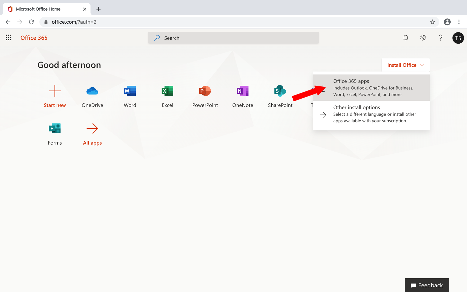Open the help question mark
The width and height of the screenshot is (467, 292).
pos(440,38)
